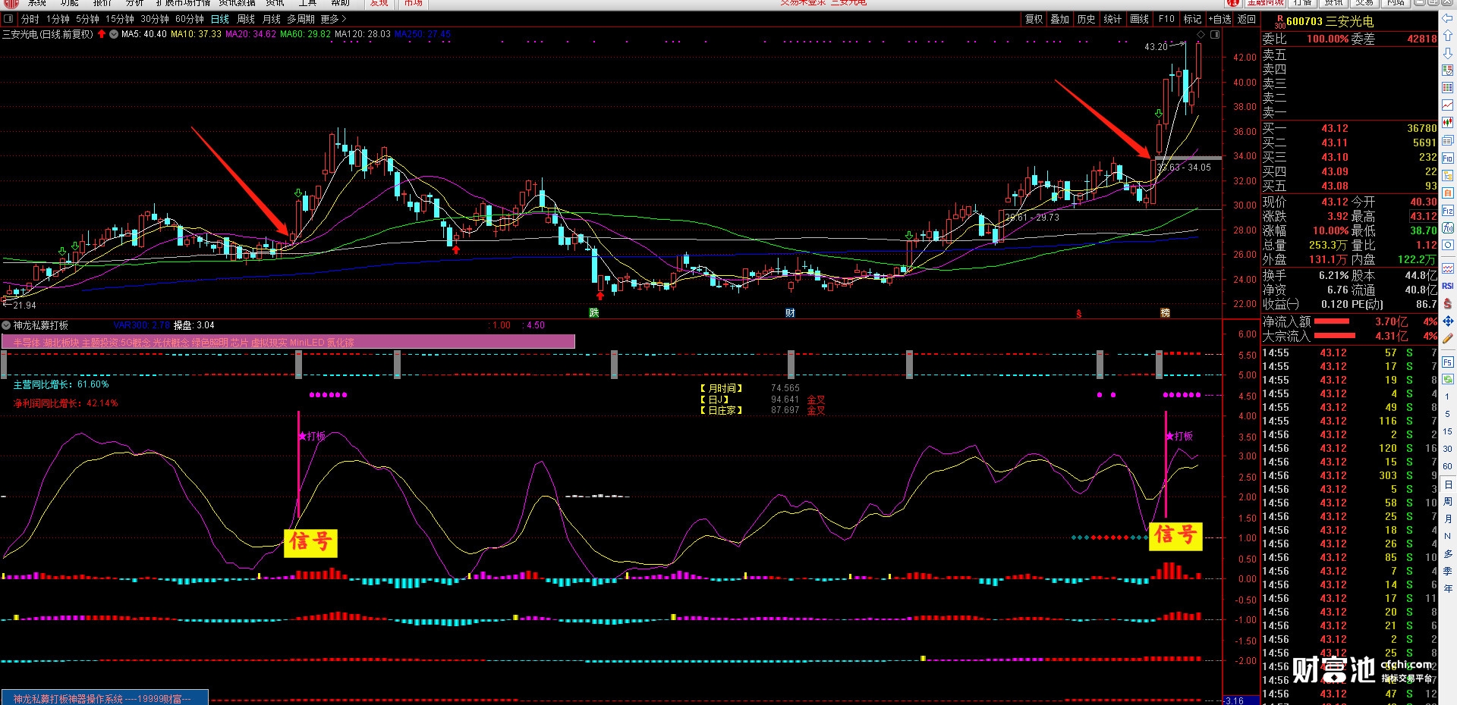Toggle the 神龙私募打板 indicator circle icon
Viewport: 1457px width, 705px height.
[6, 325]
